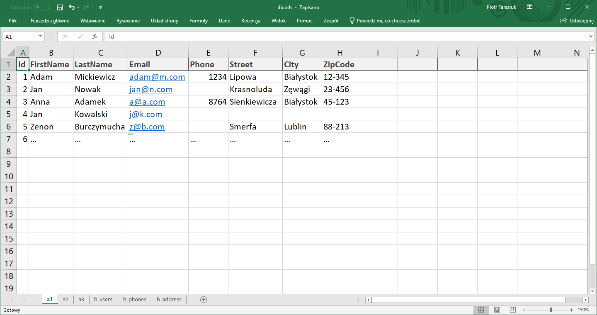The width and height of the screenshot is (597, 315).
Task: Switch to Wstawianie ribbon tab
Action: coord(93,21)
